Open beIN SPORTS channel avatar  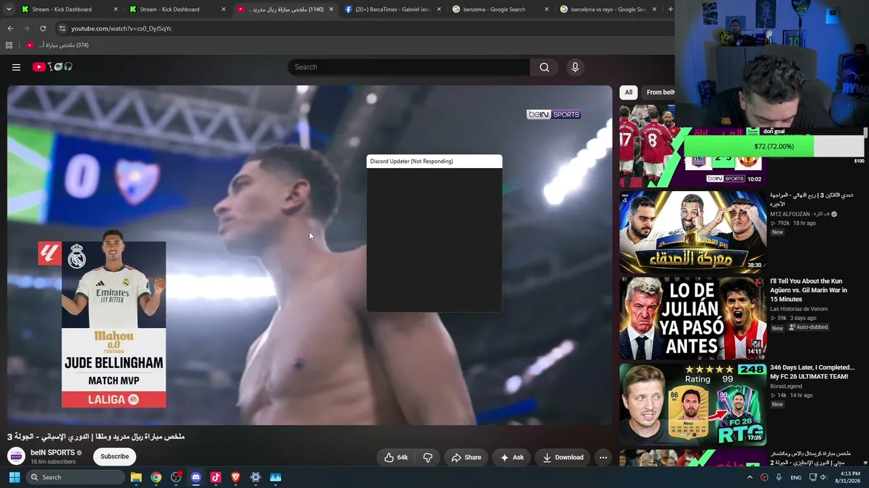tap(16, 456)
